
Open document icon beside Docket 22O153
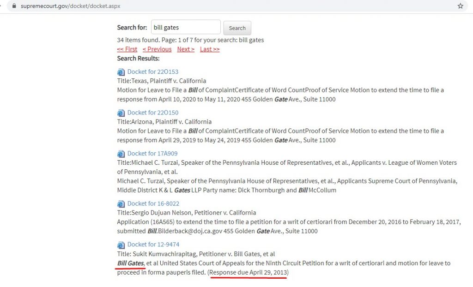point(121,72)
